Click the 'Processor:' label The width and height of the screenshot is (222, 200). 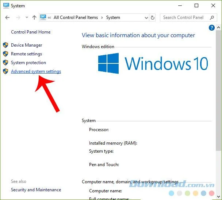coord(99,130)
